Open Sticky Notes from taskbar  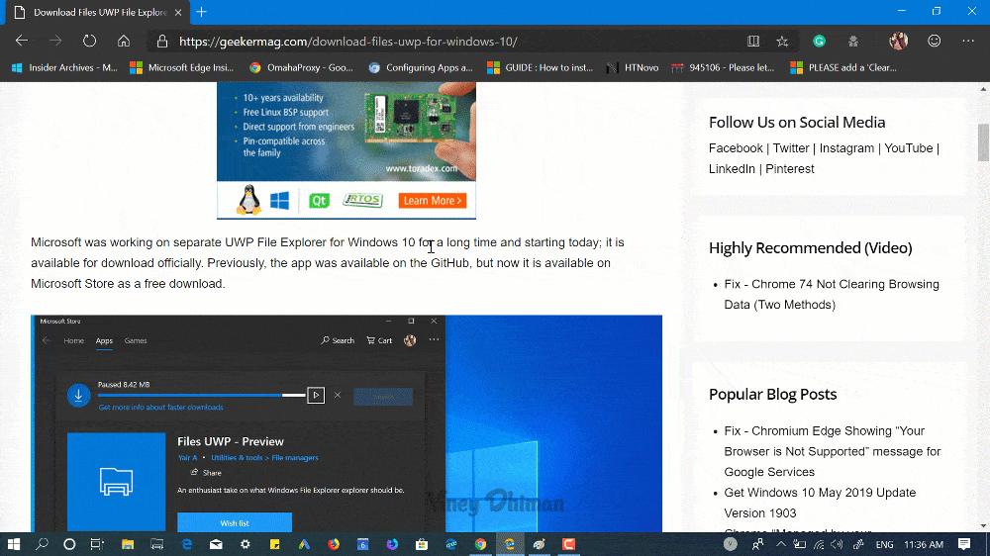point(274,544)
